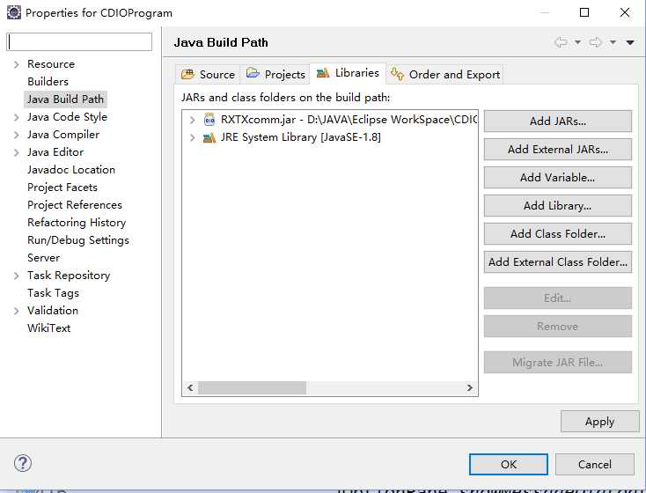Select JRE System Library [JavaSE-1.8] text

coord(301,137)
